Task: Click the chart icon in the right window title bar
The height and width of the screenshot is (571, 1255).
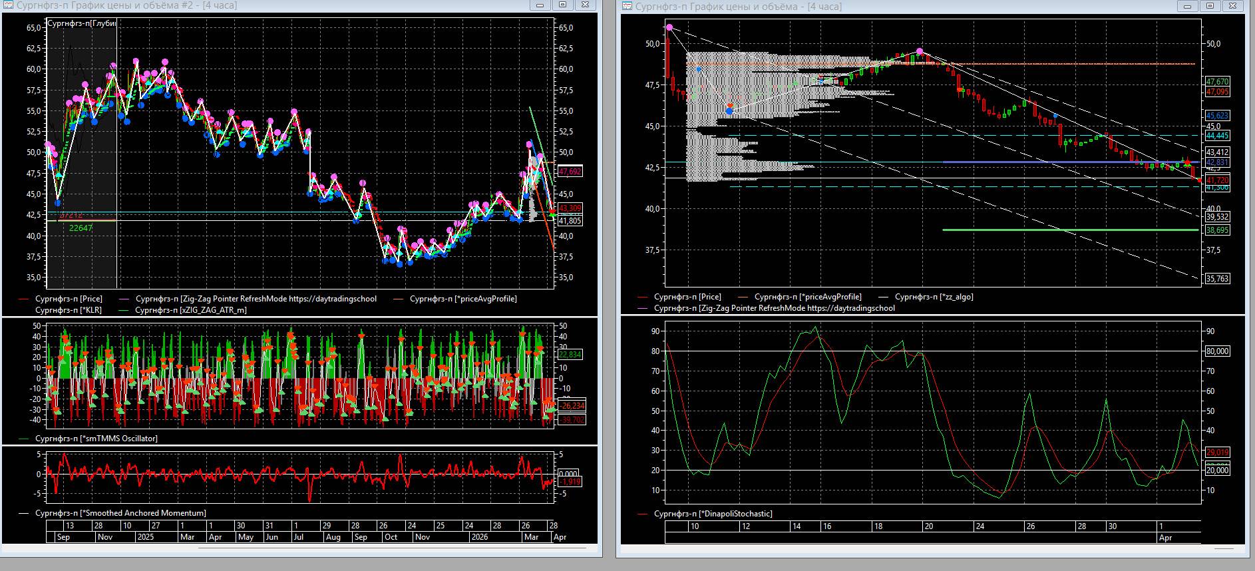Action: (x=627, y=7)
